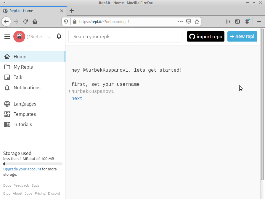Open the Discord footer link

54,193
